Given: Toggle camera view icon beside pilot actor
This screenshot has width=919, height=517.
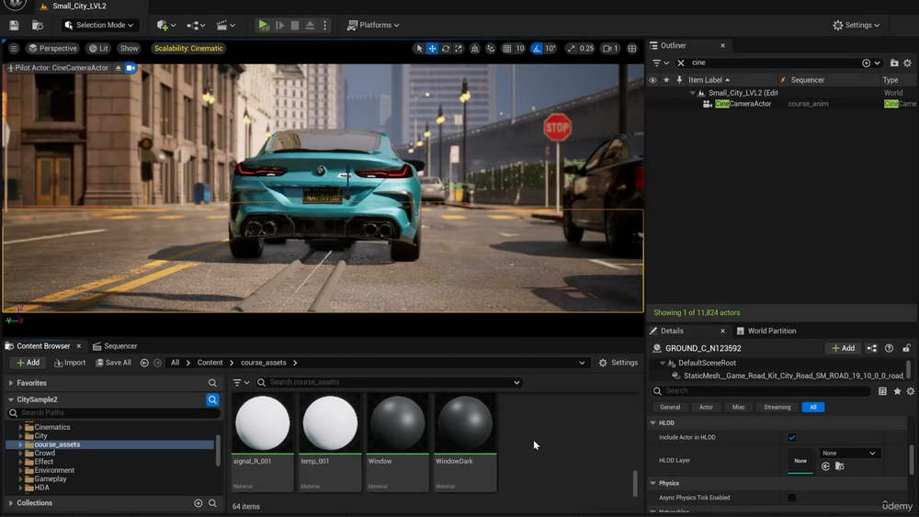Looking at the screenshot, I should pyautogui.click(x=130, y=68).
